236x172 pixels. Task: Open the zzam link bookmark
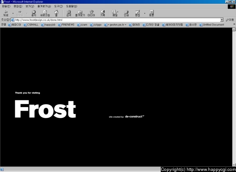[x=82, y=25]
